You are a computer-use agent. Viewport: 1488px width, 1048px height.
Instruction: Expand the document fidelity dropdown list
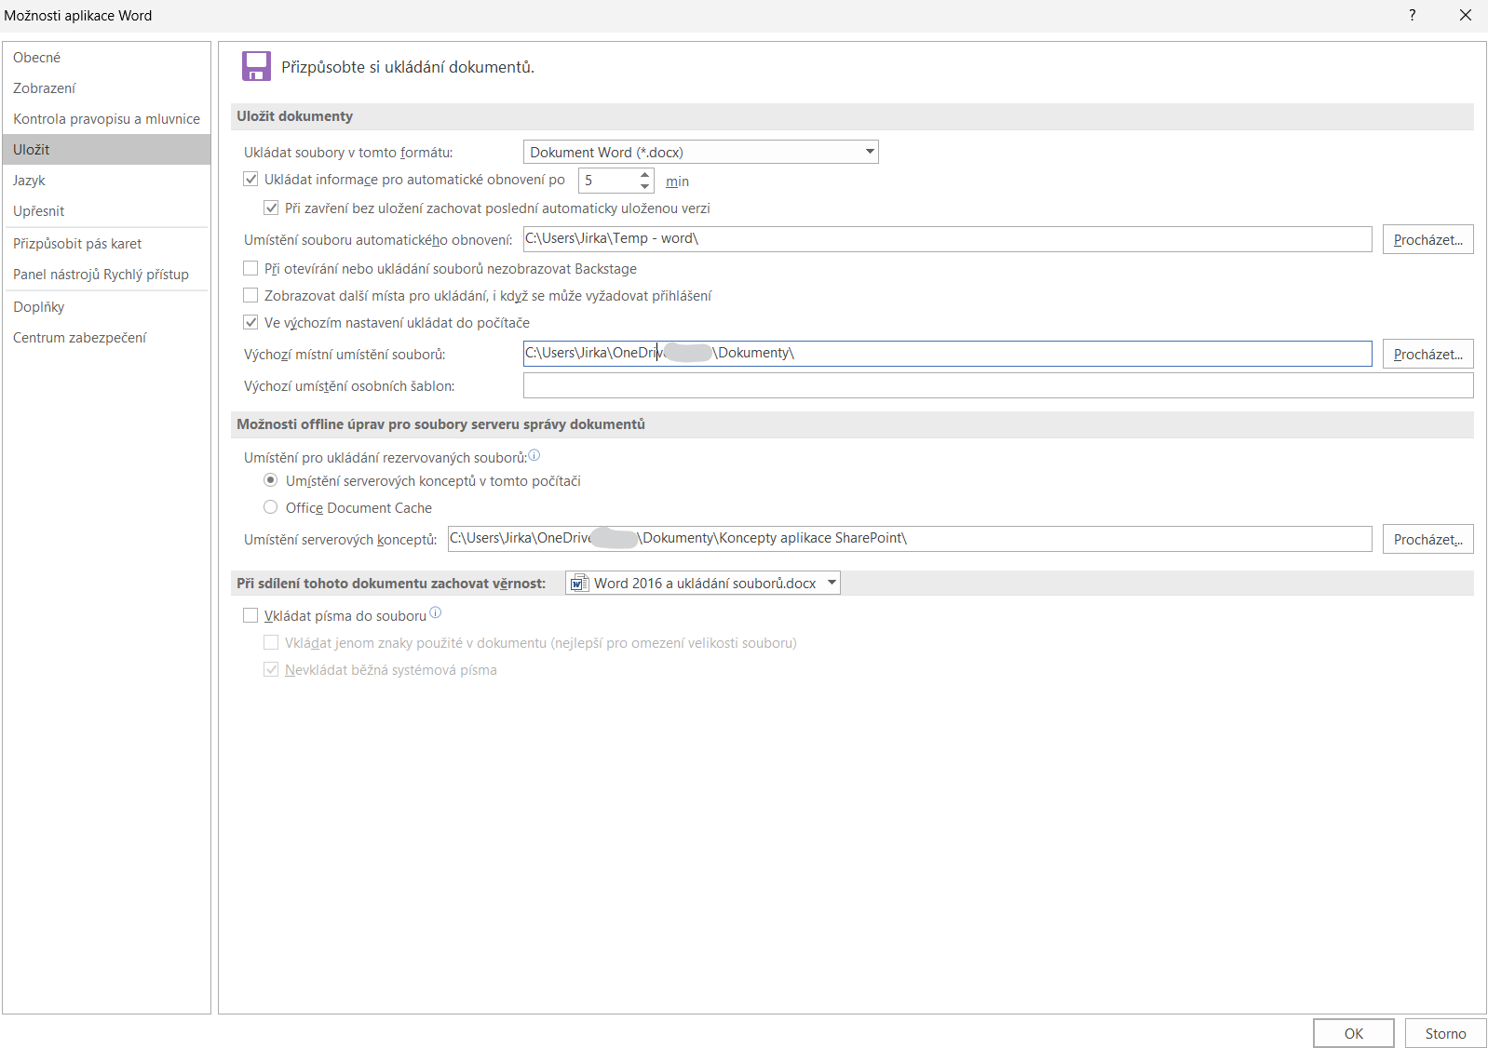[832, 584]
